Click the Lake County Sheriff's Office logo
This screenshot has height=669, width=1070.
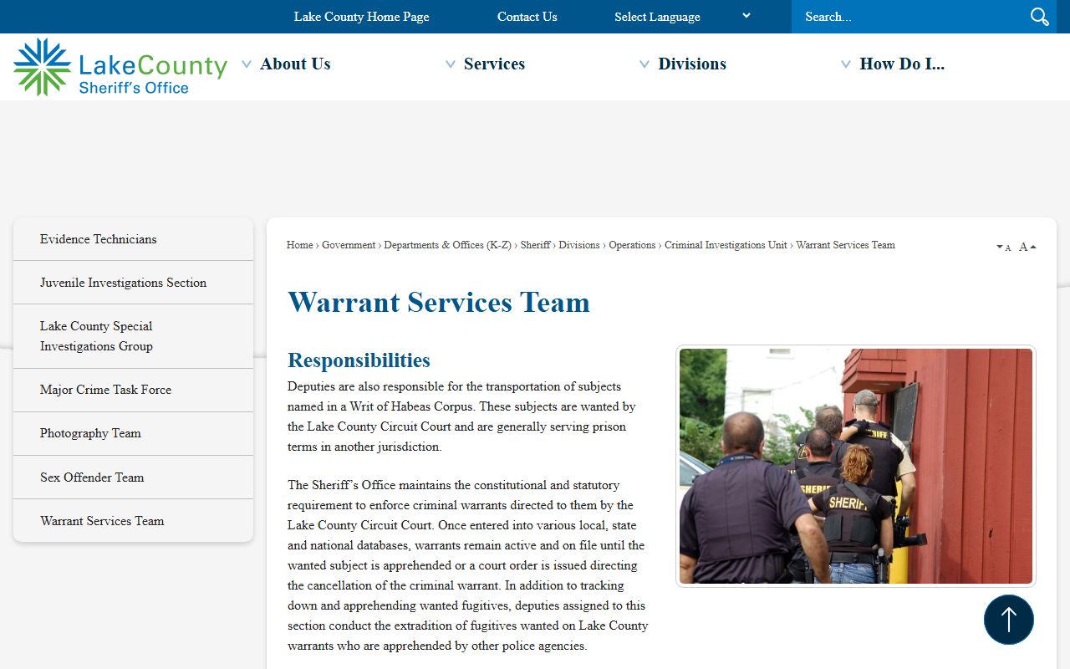pyautogui.click(x=120, y=67)
